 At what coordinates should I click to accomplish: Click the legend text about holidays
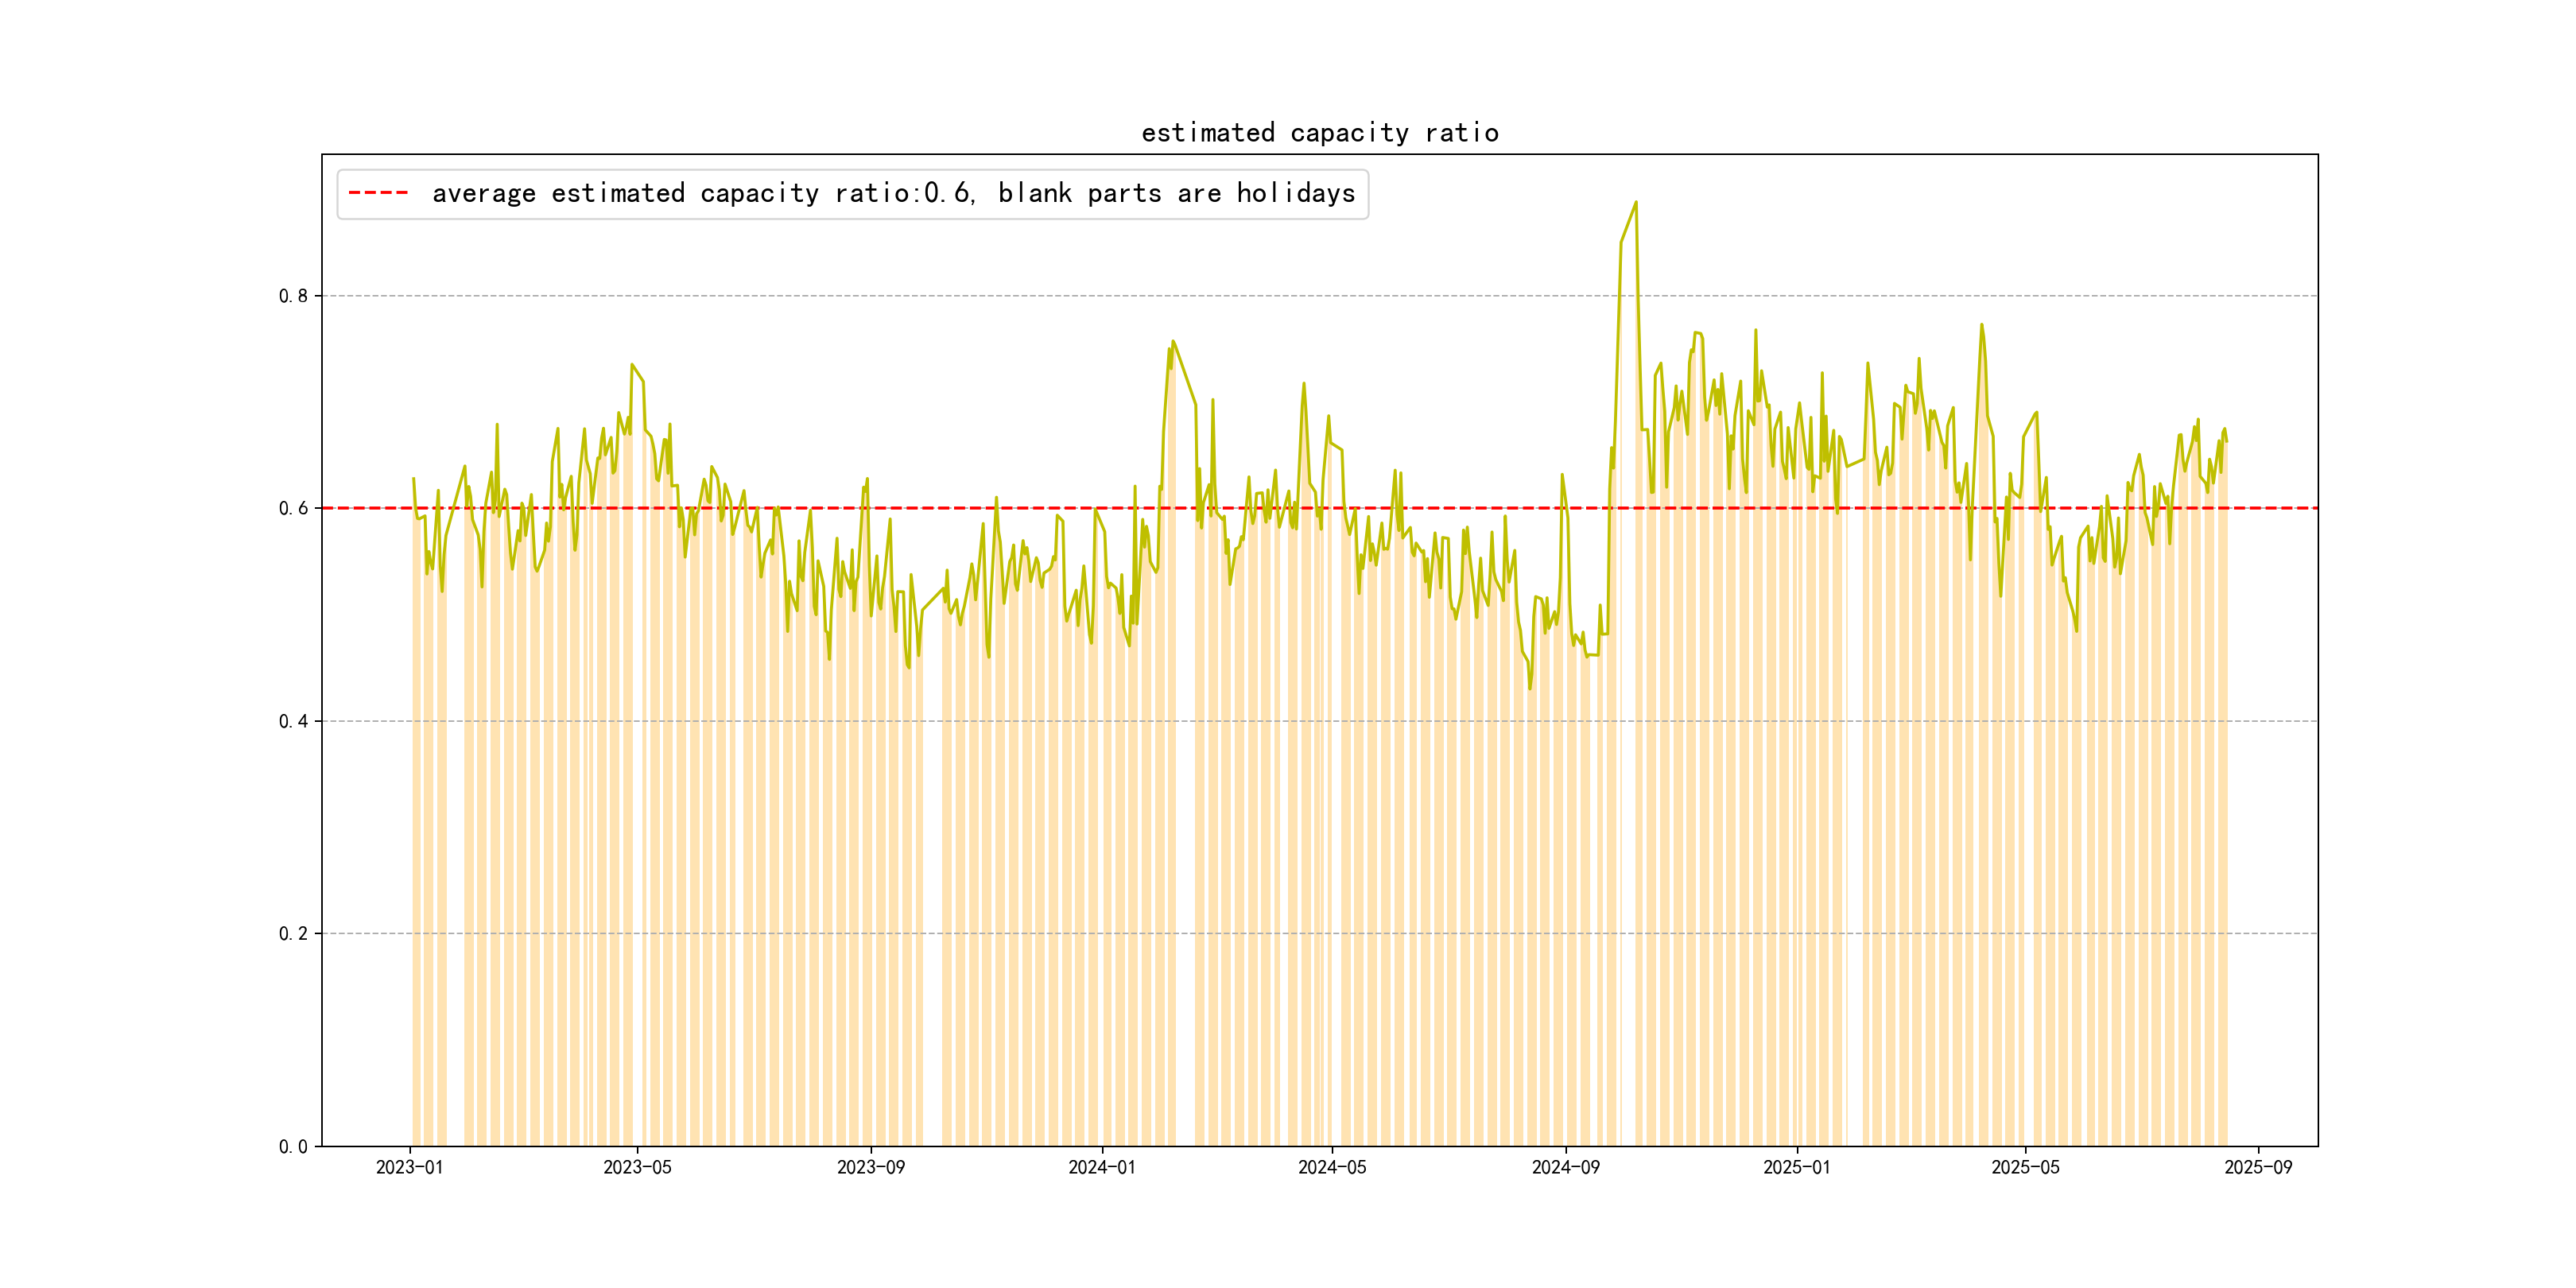click(893, 193)
